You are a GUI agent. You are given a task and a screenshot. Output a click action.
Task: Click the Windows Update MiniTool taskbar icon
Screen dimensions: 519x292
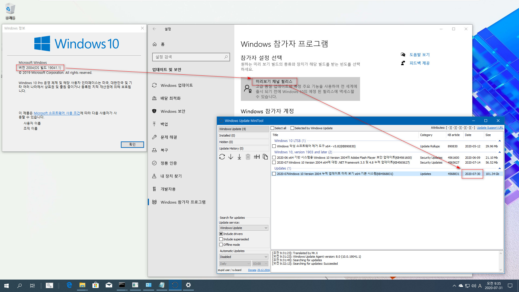coord(175,285)
